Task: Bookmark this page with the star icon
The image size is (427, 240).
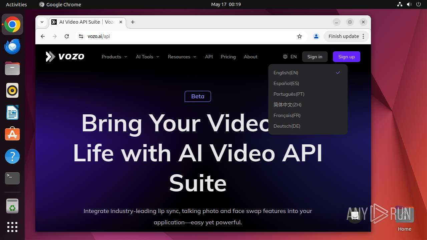Action: [x=300, y=36]
